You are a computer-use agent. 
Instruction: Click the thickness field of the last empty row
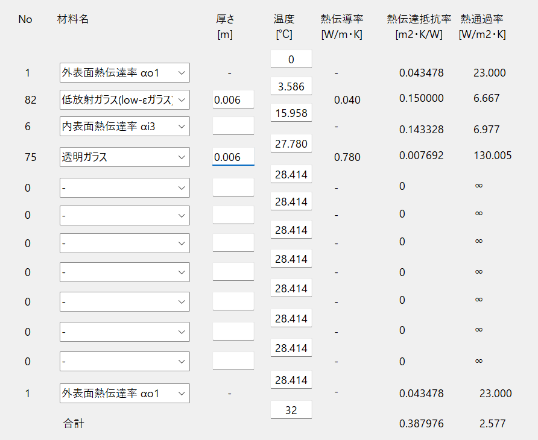pos(233,361)
